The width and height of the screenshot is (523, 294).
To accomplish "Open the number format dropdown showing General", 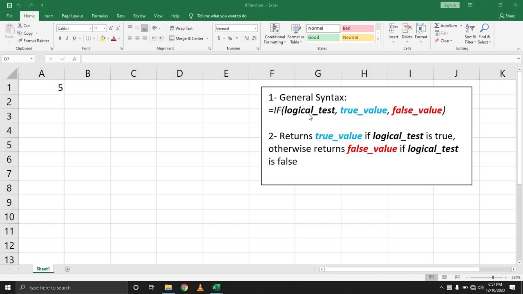I will tap(255, 28).
